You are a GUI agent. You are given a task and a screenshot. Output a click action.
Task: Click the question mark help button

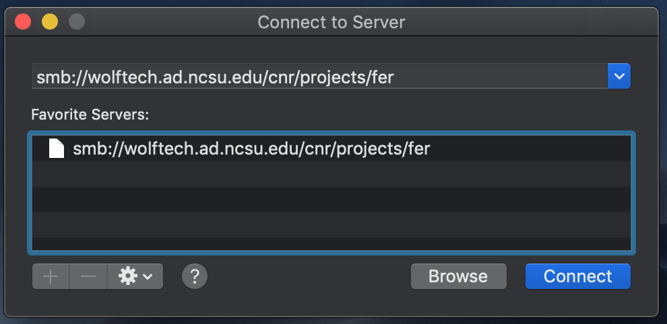coord(195,276)
